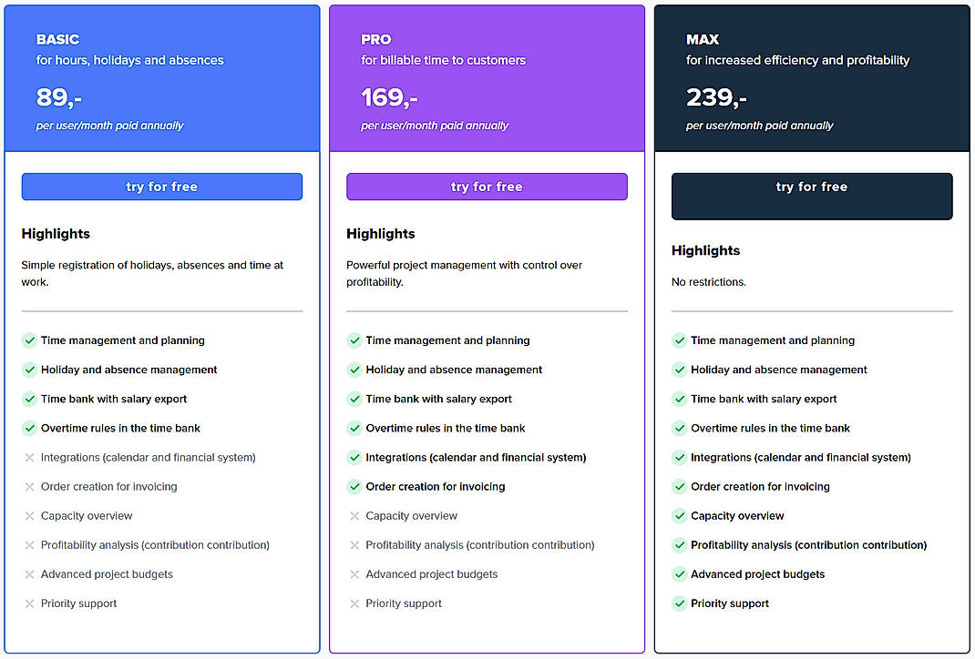Click the checkmark beside Priority support in MAX

coord(679,603)
